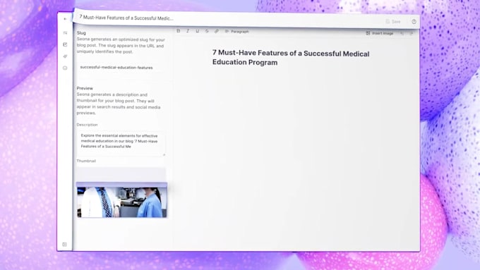480x270 pixels.
Task: Toggle strikethrough formatting
Action: point(207,31)
